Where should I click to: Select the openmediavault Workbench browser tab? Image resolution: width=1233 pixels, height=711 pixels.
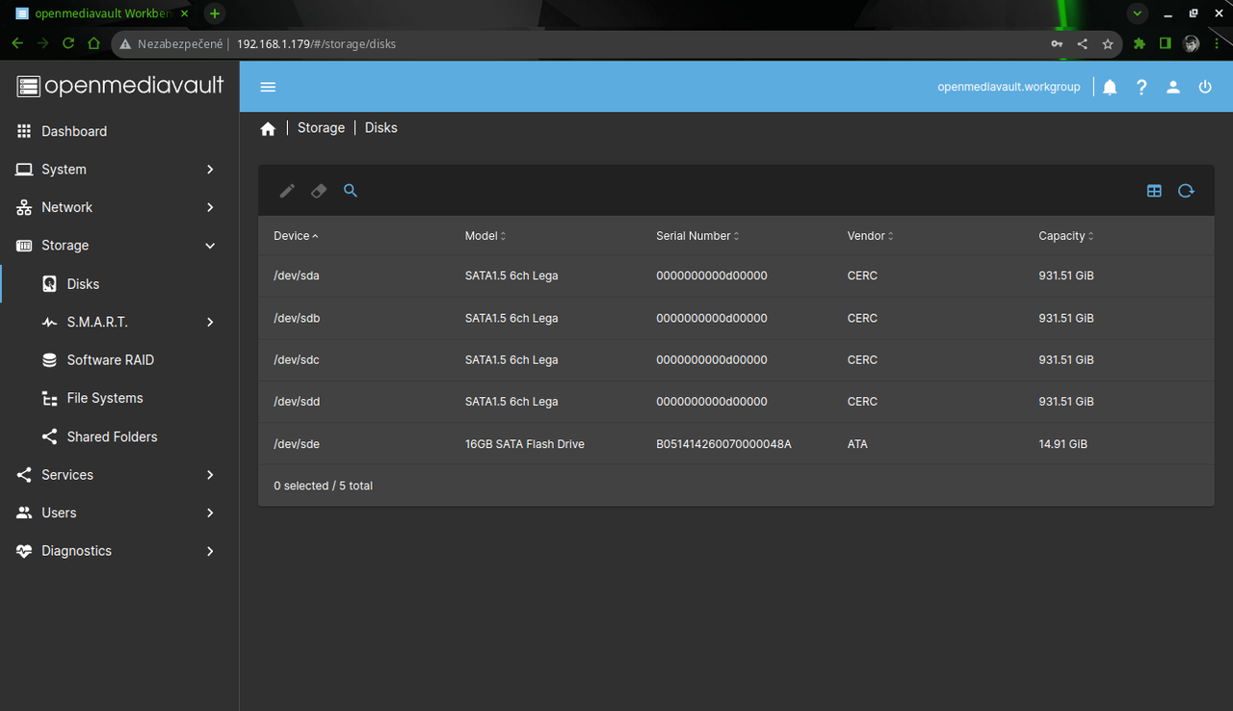coord(100,13)
